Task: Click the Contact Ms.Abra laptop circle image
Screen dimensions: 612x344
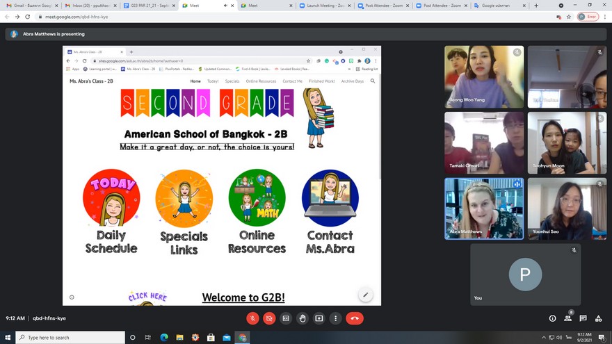Action: 330,198
